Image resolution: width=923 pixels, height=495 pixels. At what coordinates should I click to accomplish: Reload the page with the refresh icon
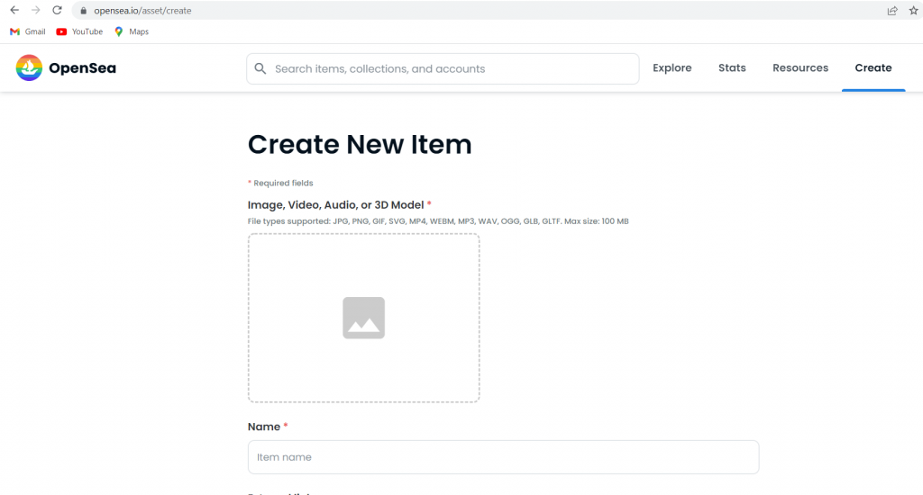pyautogui.click(x=57, y=10)
